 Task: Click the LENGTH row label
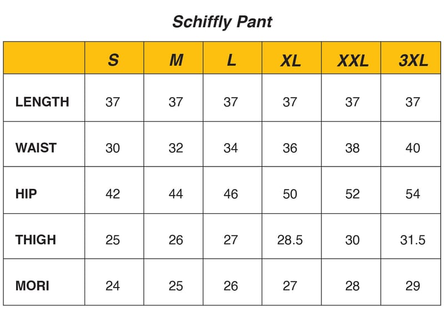(x=42, y=102)
